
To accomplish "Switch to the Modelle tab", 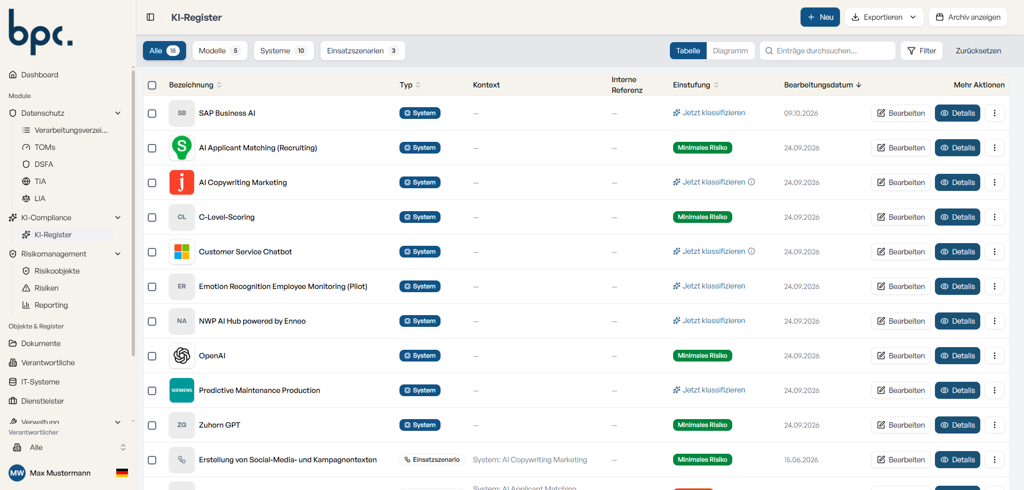I will click(x=219, y=51).
